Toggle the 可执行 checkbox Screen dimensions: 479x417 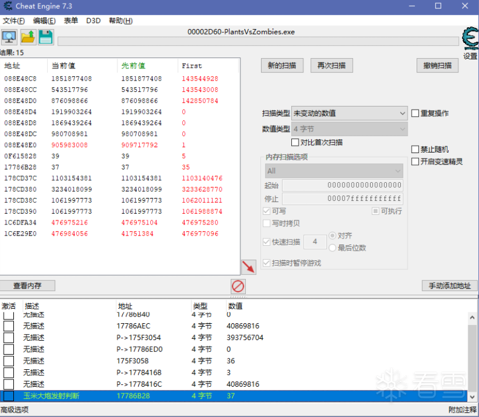(x=375, y=211)
